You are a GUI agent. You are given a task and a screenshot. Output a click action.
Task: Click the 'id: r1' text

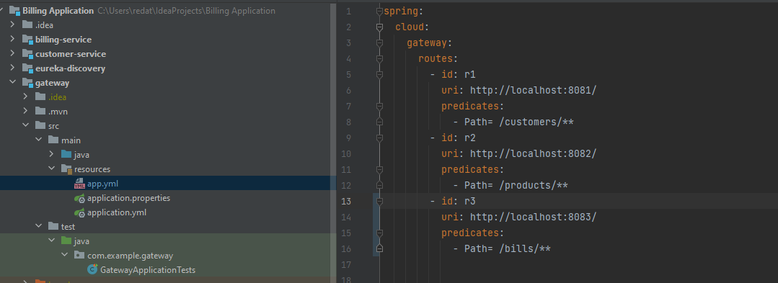pyautogui.click(x=459, y=74)
